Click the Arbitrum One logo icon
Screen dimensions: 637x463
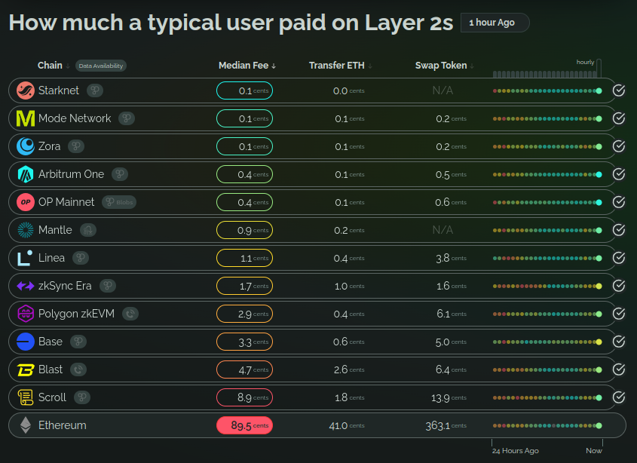(x=26, y=174)
